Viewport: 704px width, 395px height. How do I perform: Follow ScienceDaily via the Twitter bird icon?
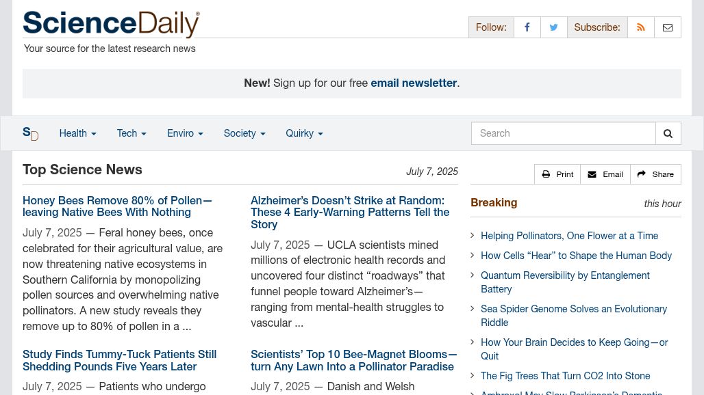[553, 27]
